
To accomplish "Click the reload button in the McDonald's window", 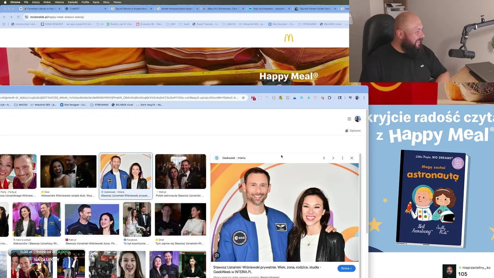I will click(18, 17).
